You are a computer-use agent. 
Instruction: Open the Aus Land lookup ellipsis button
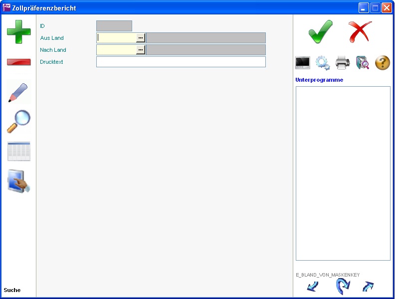tap(141, 38)
